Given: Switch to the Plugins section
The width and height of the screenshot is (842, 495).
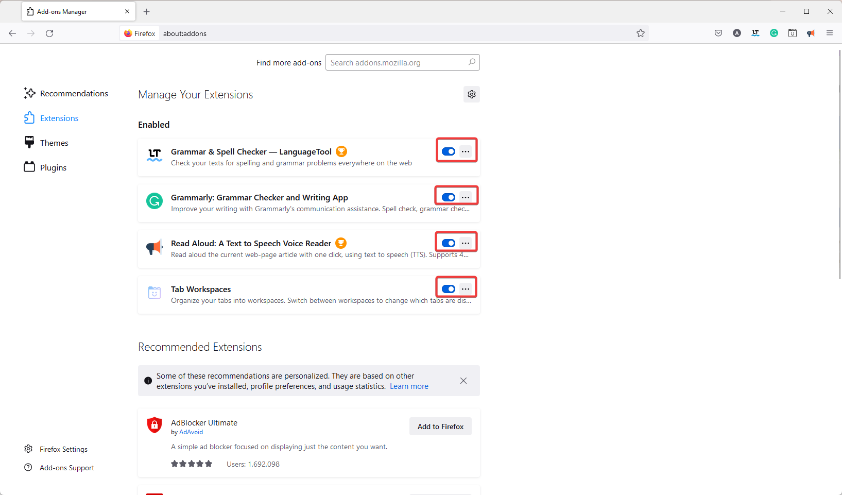Looking at the screenshot, I should (x=45, y=167).
